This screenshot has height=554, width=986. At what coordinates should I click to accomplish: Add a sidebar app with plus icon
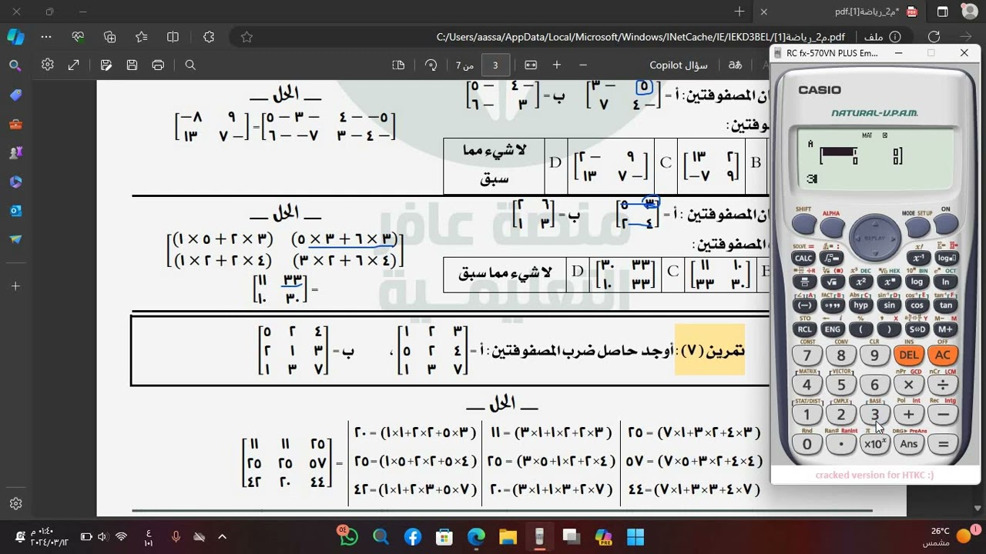tap(15, 285)
